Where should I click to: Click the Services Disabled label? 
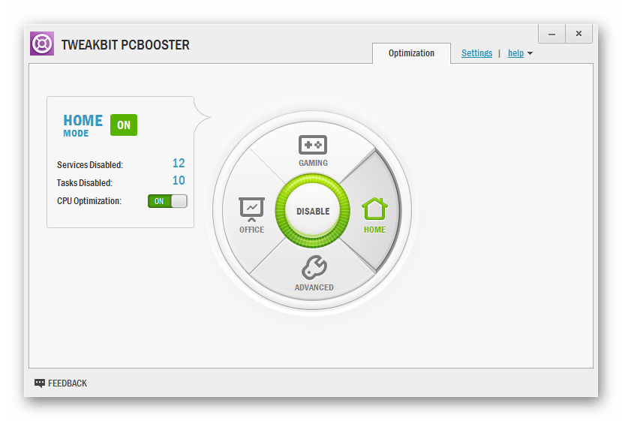(x=89, y=164)
